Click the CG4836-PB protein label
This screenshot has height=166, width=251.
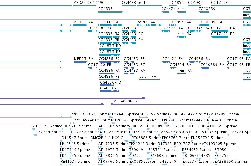(x=109, y=77)
